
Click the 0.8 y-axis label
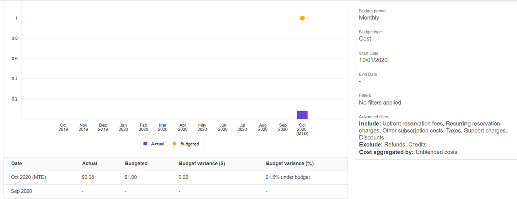pyautogui.click(x=14, y=38)
